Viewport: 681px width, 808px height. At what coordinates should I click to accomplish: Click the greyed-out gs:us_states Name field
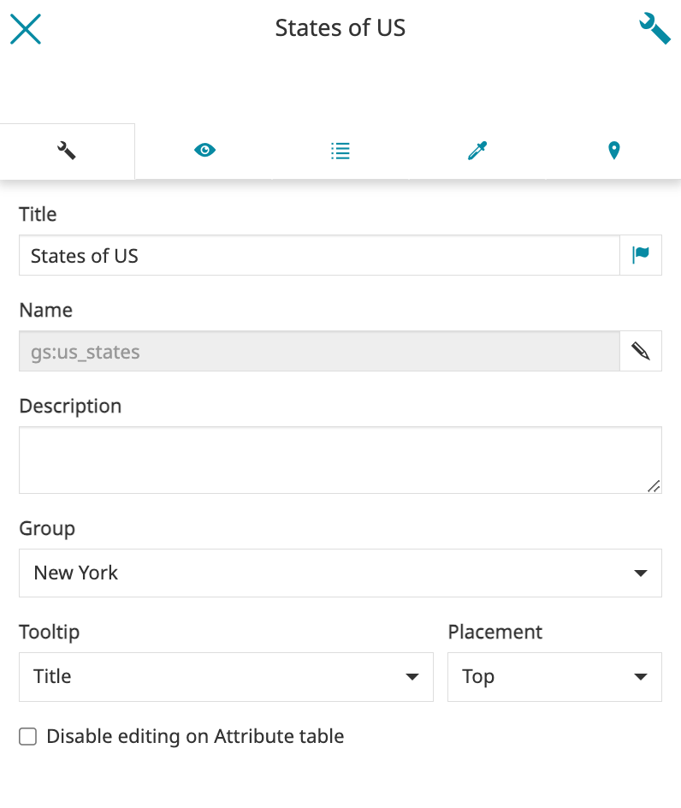(x=318, y=351)
